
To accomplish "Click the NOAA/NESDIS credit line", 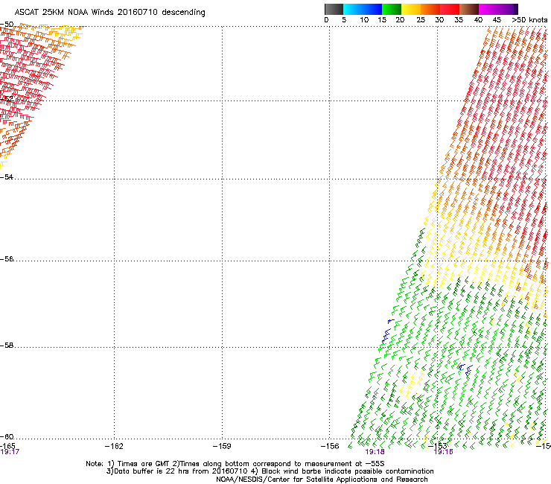I will pos(322,480).
